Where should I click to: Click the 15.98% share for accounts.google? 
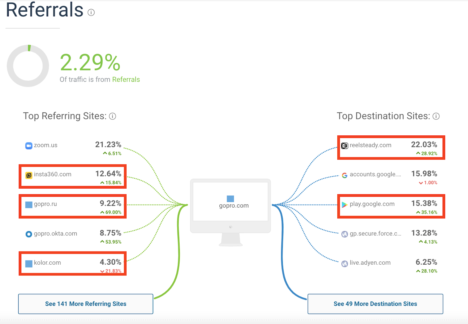tap(424, 174)
